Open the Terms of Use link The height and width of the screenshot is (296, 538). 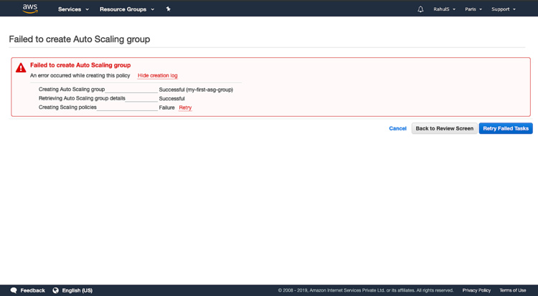click(x=512, y=290)
